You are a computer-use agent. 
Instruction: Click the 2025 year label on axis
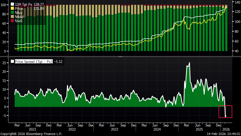click(x=199, y=129)
